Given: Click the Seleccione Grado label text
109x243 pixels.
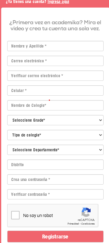Looking at the screenshot, I should click(x=29, y=120).
